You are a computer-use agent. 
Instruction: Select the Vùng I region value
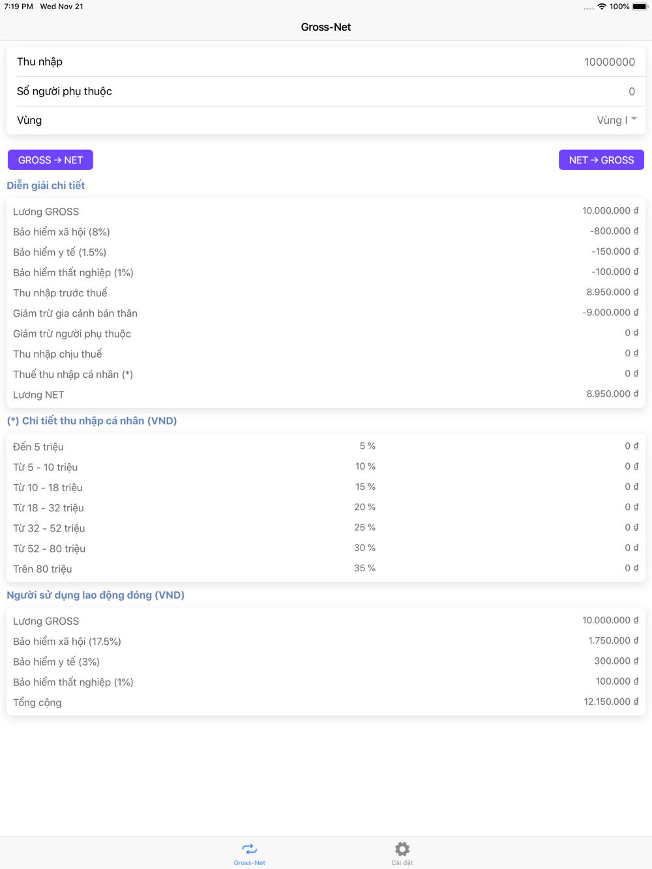click(612, 121)
